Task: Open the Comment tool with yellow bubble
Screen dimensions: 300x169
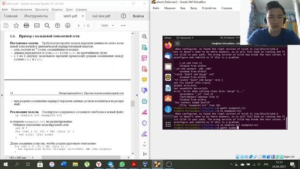Action: coord(144,79)
